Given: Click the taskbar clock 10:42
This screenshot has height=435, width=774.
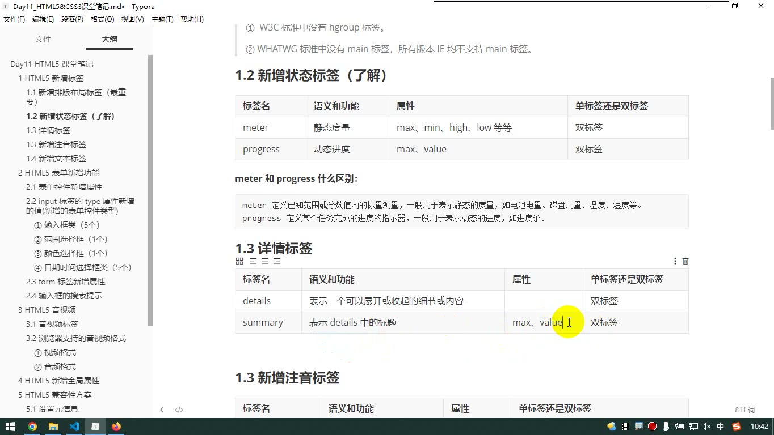Looking at the screenshot, I should (759, 427).
